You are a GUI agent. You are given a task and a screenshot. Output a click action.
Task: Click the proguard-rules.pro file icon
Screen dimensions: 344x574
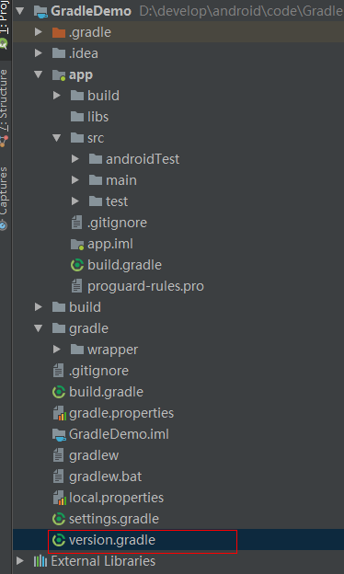(77, 286)
